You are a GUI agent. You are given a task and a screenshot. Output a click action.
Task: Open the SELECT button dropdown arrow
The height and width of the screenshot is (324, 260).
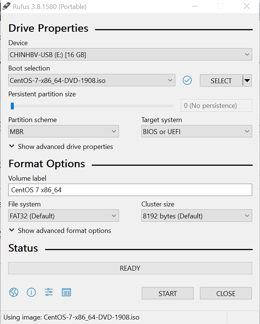247,81
